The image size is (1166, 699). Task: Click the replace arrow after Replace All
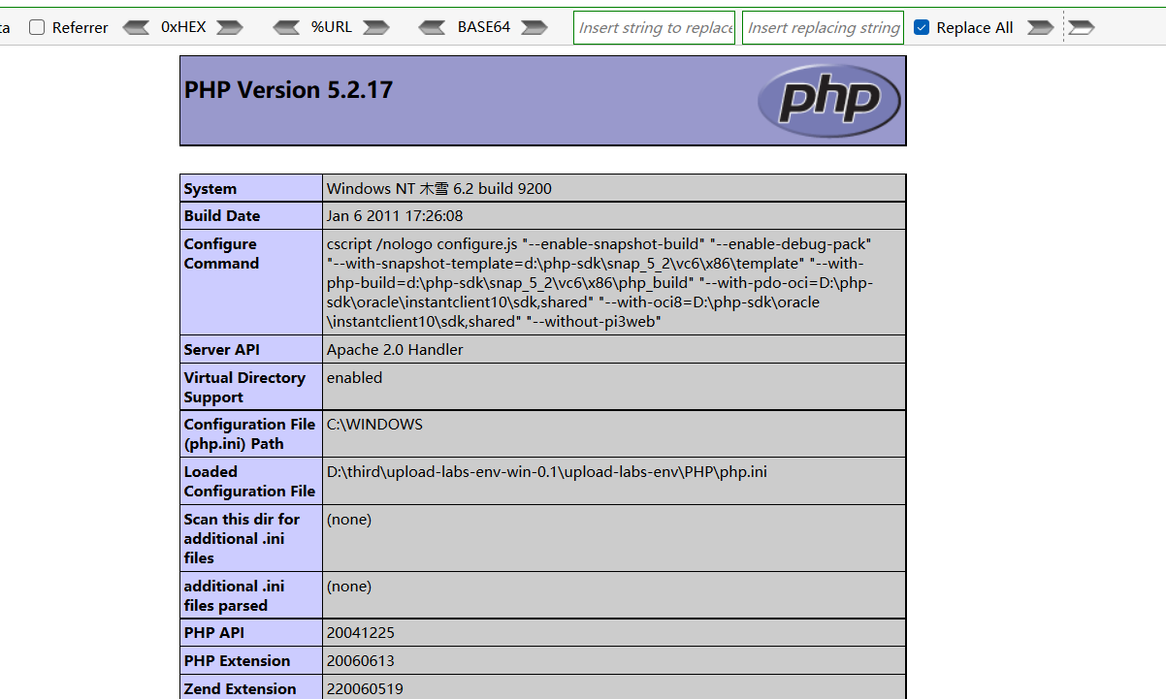point(1040,27)
